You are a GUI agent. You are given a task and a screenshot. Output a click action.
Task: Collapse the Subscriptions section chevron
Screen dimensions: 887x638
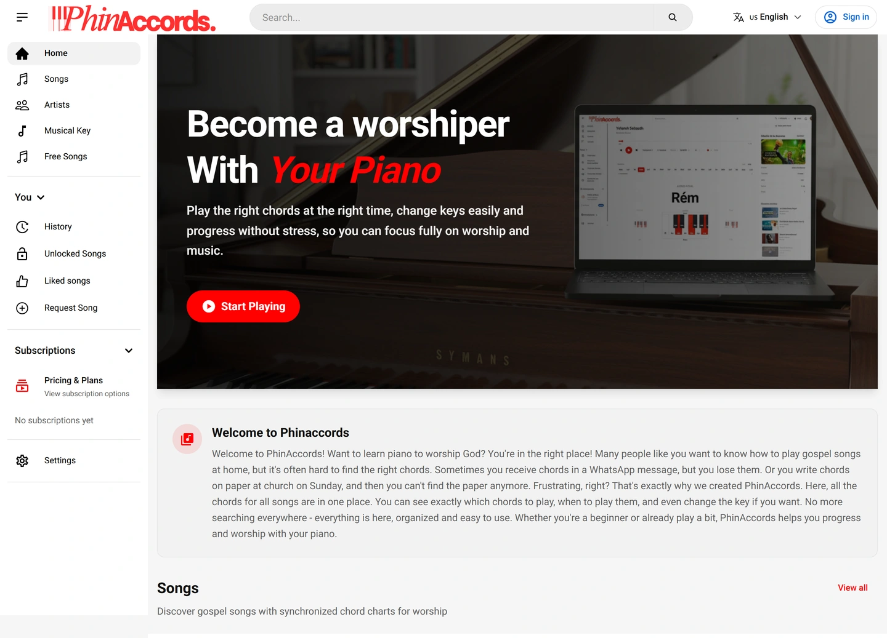pos(129,351)
